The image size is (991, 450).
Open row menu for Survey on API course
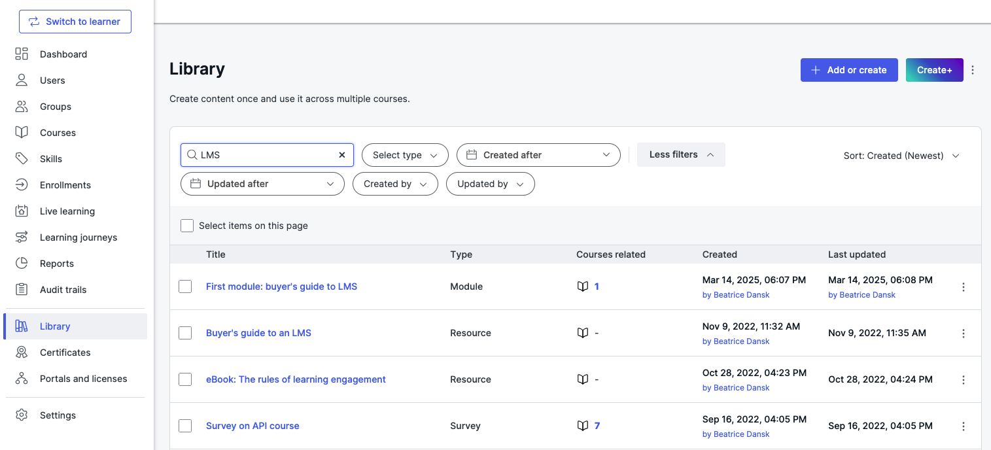click(x=963, y=426)
